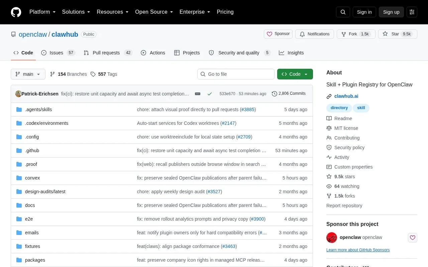Star the clawhub repository
The image size is (428, 267).
pyautogui.click(x=398, y=34)
